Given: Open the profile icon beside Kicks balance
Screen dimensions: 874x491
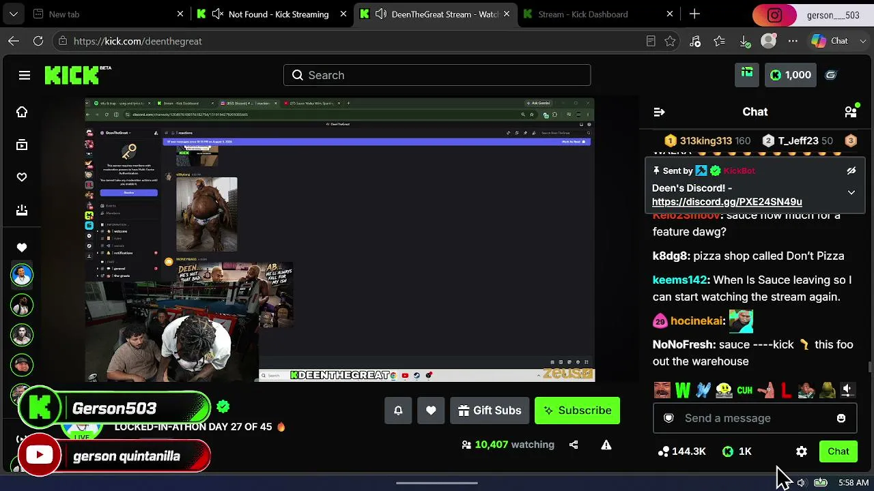Looking at the screenshot, I should click(x=831, y=75).
